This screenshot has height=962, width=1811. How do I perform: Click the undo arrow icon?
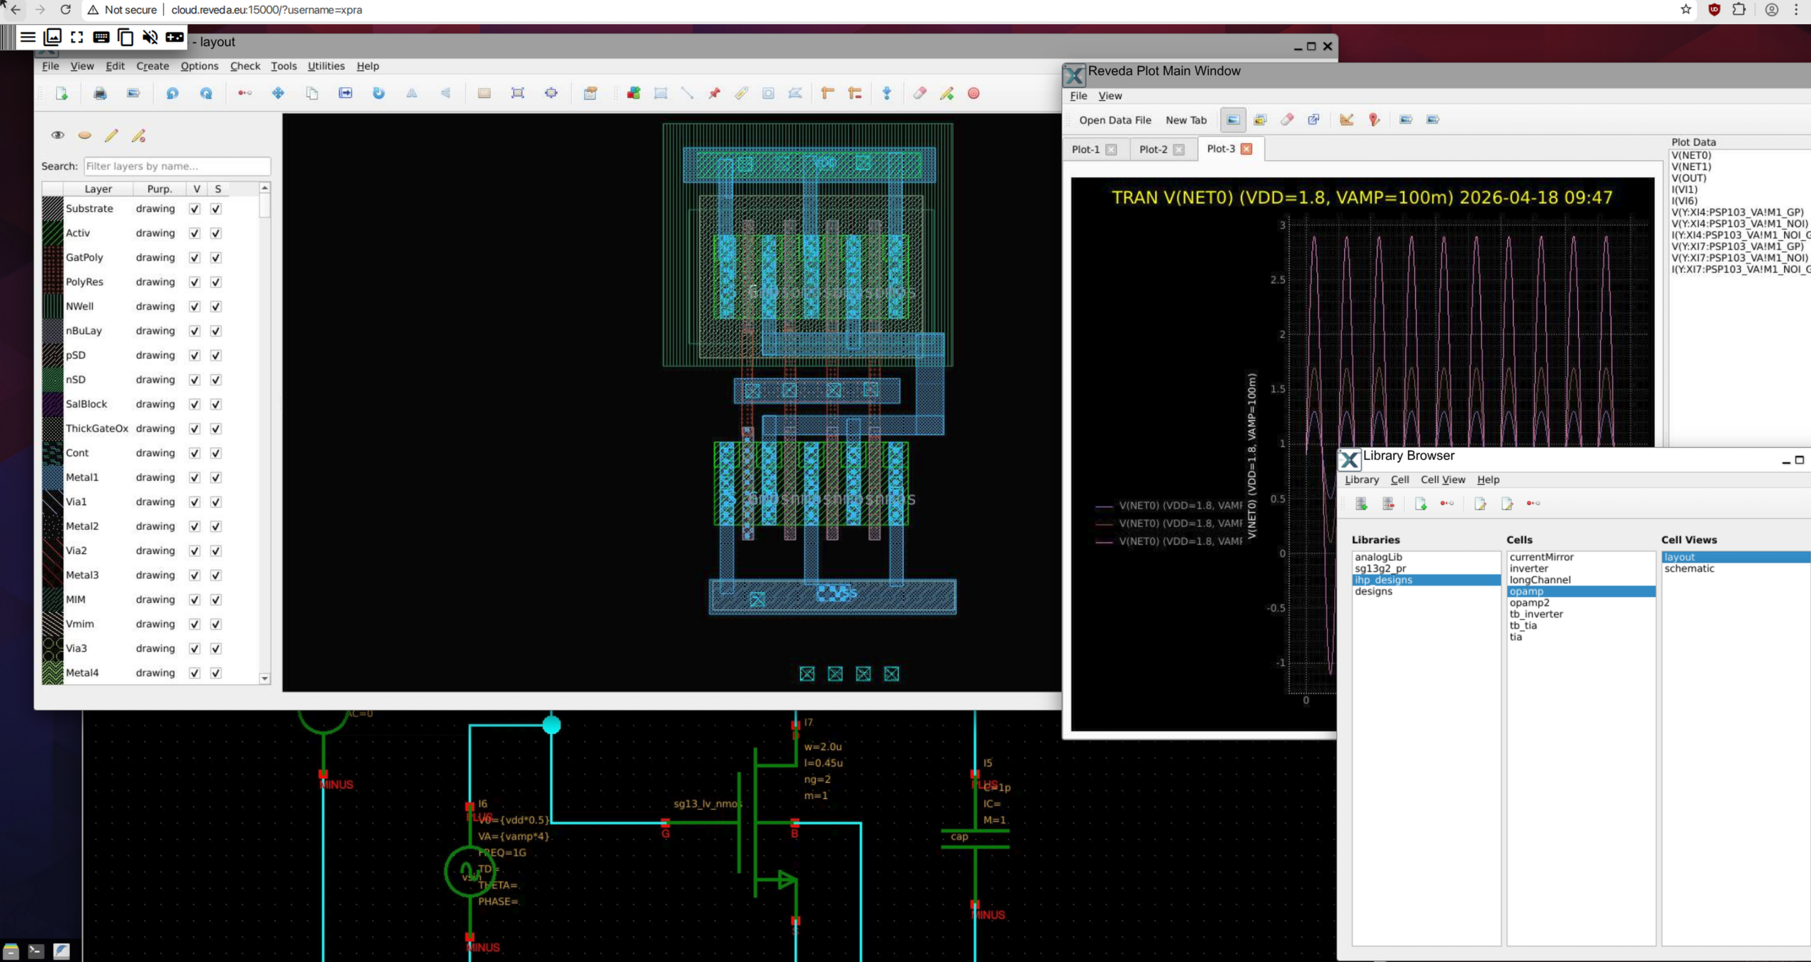point(172,94)
